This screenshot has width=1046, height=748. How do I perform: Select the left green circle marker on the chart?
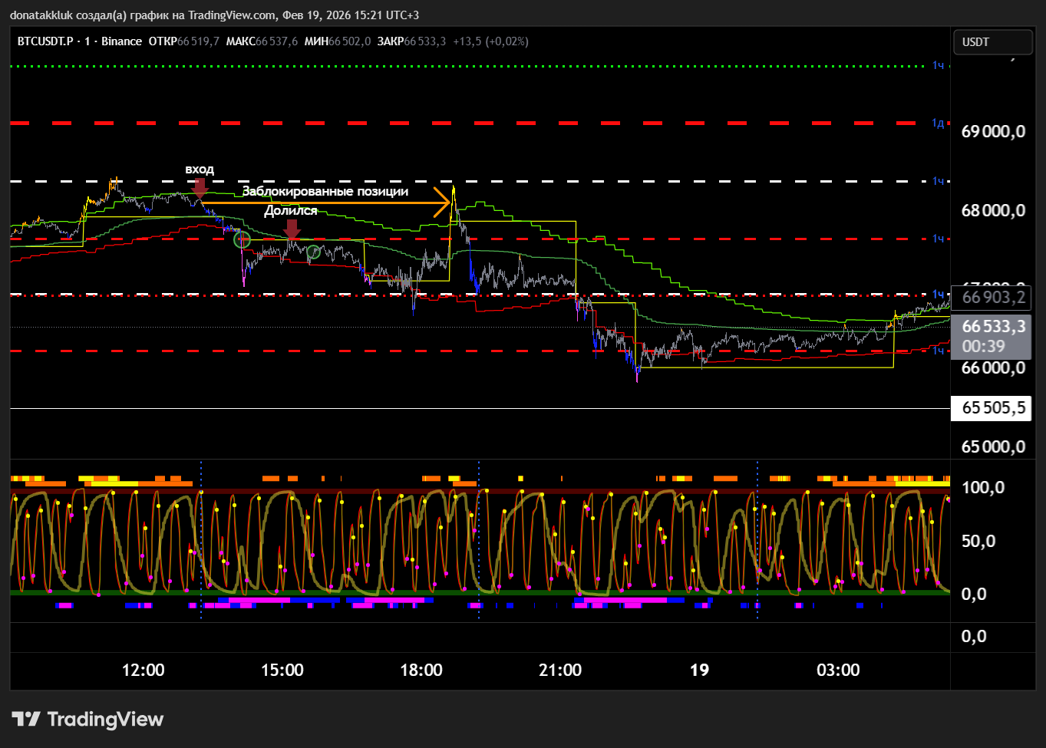pyautogui.click(x=242, y=240)
